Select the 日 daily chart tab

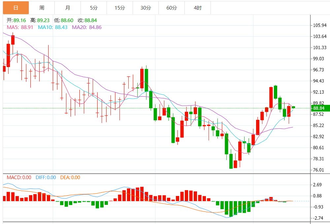coord(16,8)
